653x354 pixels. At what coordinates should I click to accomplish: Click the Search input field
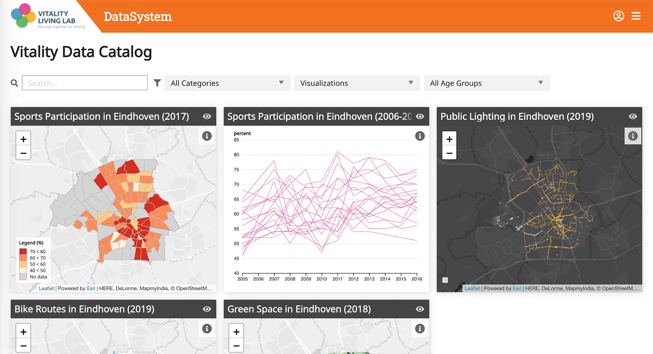pos(85,83)
